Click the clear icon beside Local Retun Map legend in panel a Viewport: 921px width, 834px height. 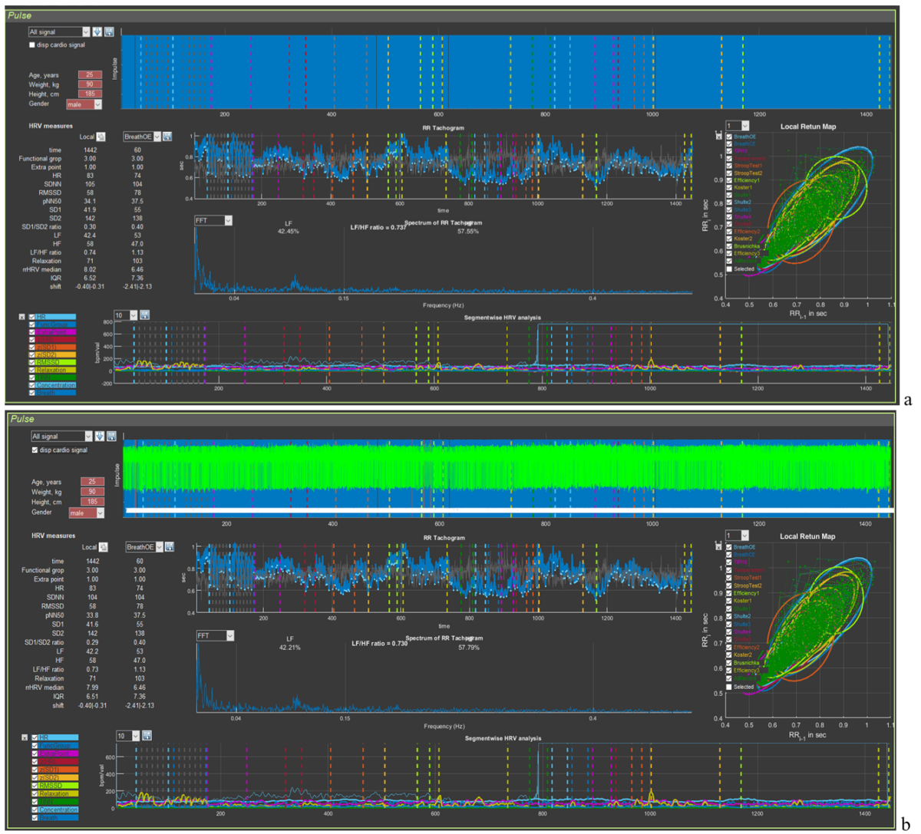click(719, 137)
